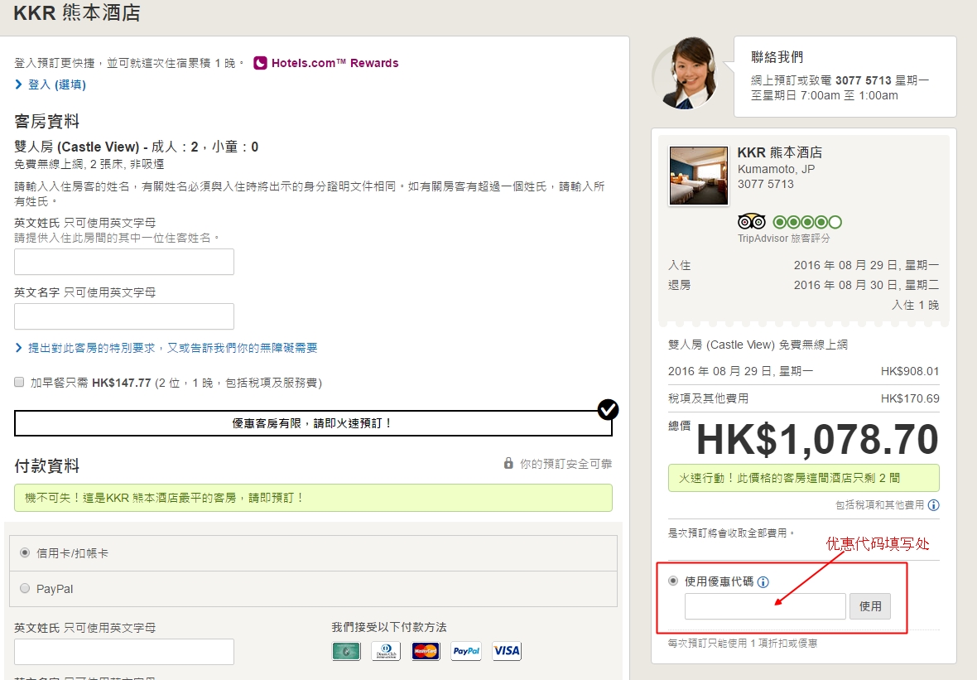This screenshot has width=977, height=680.
Task: Click the PayPal payment logo icon
Action: tap(466, 651)
